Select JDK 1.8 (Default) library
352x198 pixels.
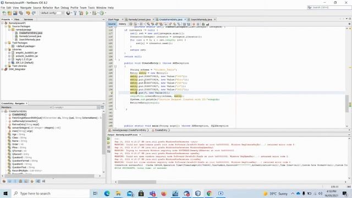[25, 63]
